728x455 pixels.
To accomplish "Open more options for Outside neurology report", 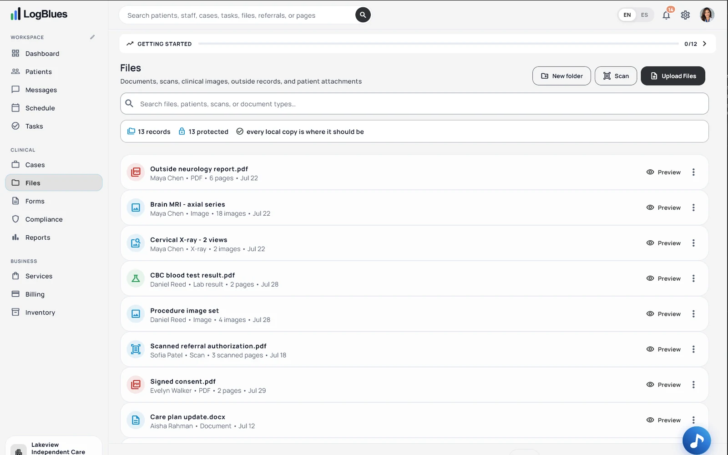I will click(x=693, y=172).
